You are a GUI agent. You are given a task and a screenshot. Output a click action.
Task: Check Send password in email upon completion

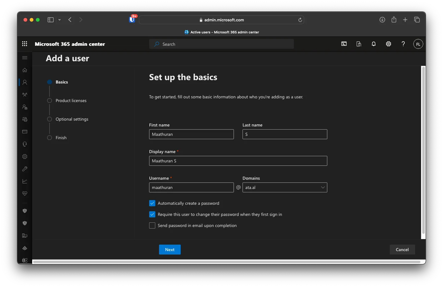tap(152, 225)
